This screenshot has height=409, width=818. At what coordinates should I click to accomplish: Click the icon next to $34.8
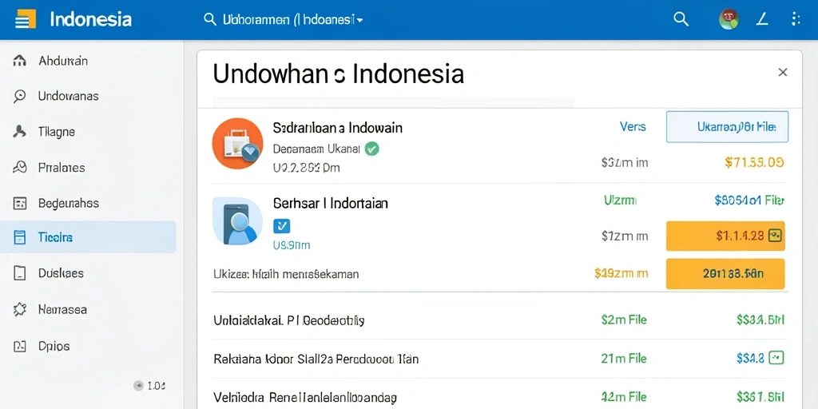777,358
